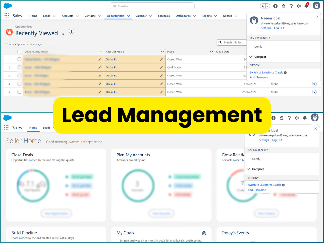The height and width of the screenshot is (243, 324).
Task: Select the Home tab on Seller Home page
Action: coord(33,128)
